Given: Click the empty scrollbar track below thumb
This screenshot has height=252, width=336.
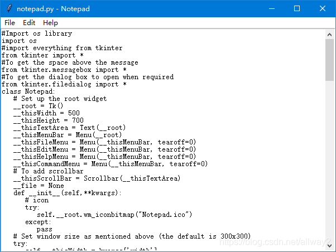Looking at the screenshot, I should pos(330,156).
